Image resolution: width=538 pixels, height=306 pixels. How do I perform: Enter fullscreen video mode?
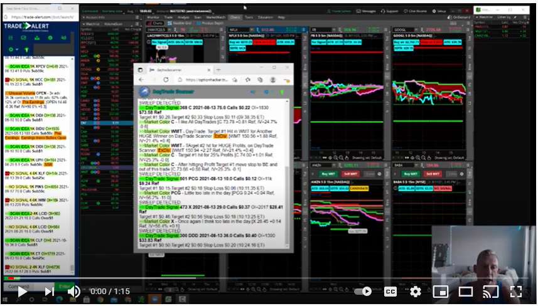515,292
